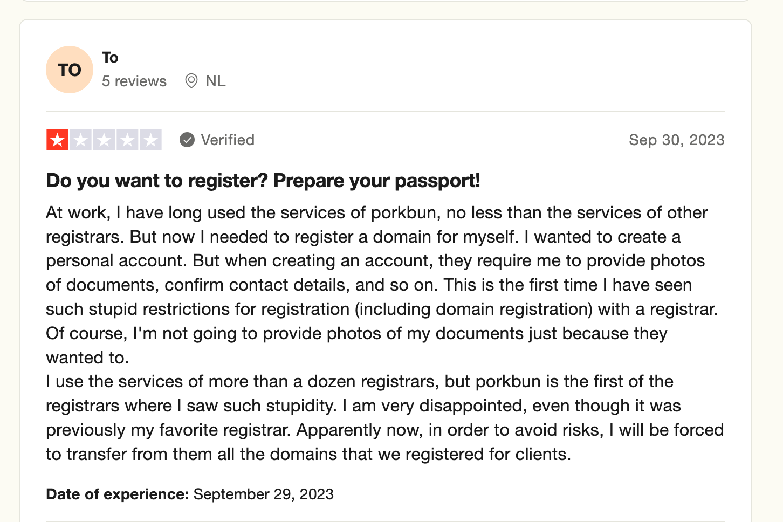
Task: Click the fifth gray rating star
Action: [150, 140]
